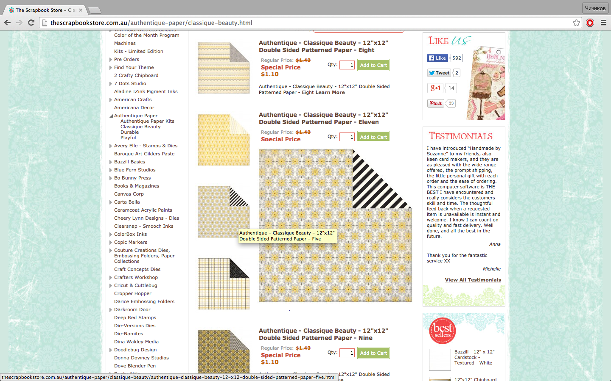Add paper Eleven to cart
The height and width of the screenshot is (381, 611).
(373, 136)
